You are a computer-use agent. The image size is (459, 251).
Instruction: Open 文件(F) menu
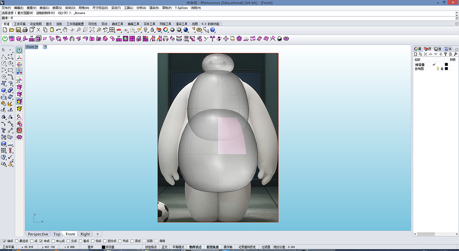point(6,8)
